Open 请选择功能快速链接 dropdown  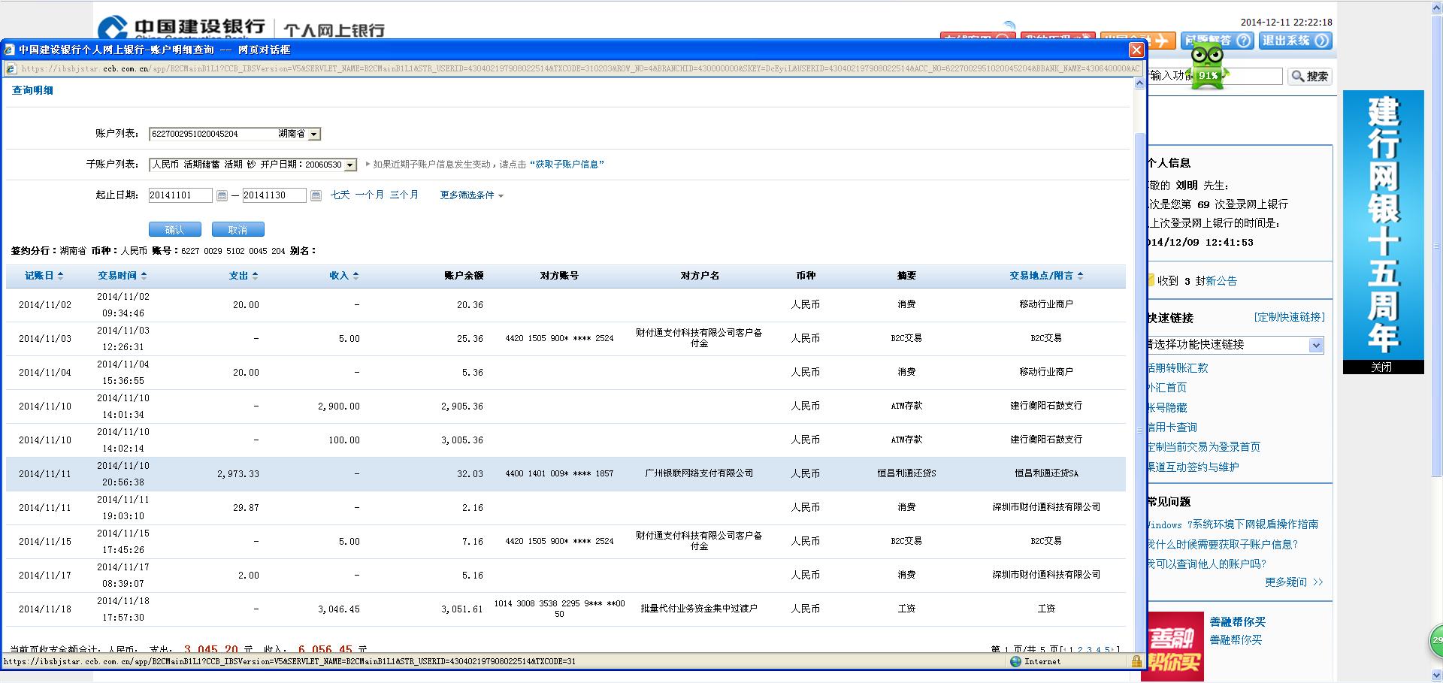click(1315, 345)
